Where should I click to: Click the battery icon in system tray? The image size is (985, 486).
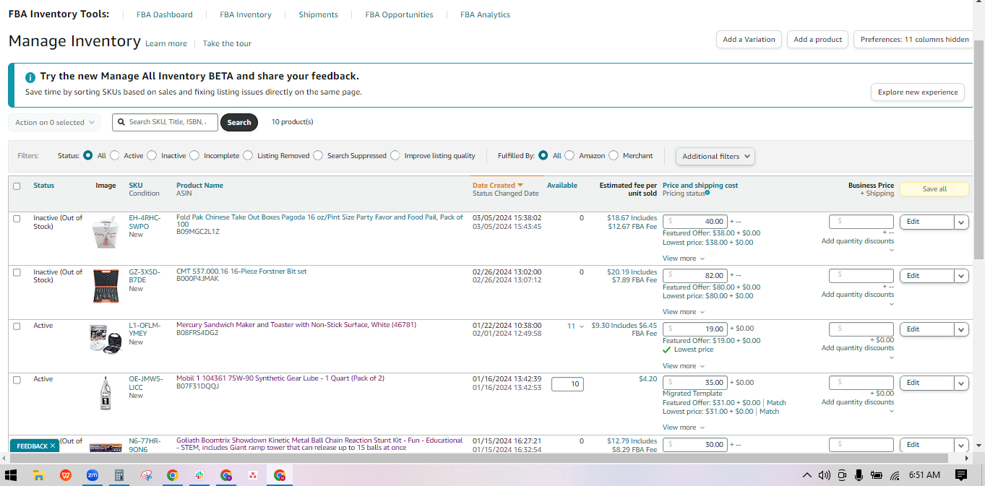point(877,475)
